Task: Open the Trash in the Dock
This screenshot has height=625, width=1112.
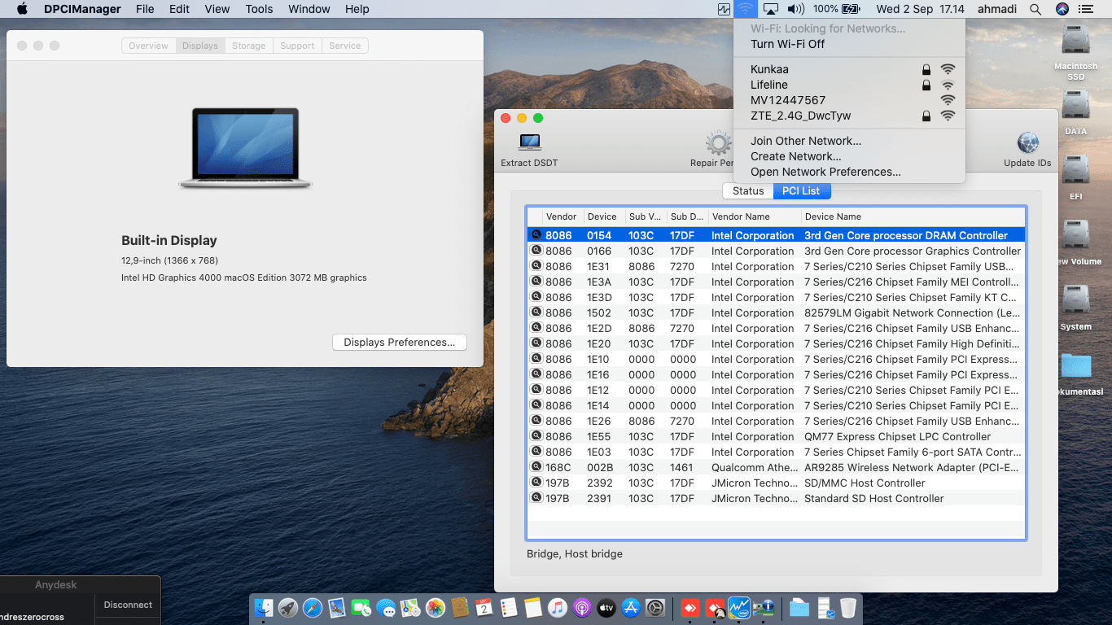Action: (x=847, y=607)
